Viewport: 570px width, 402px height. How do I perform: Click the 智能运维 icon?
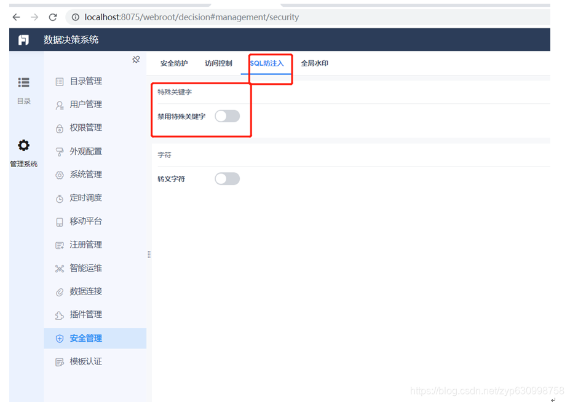(x=60, y=269)
